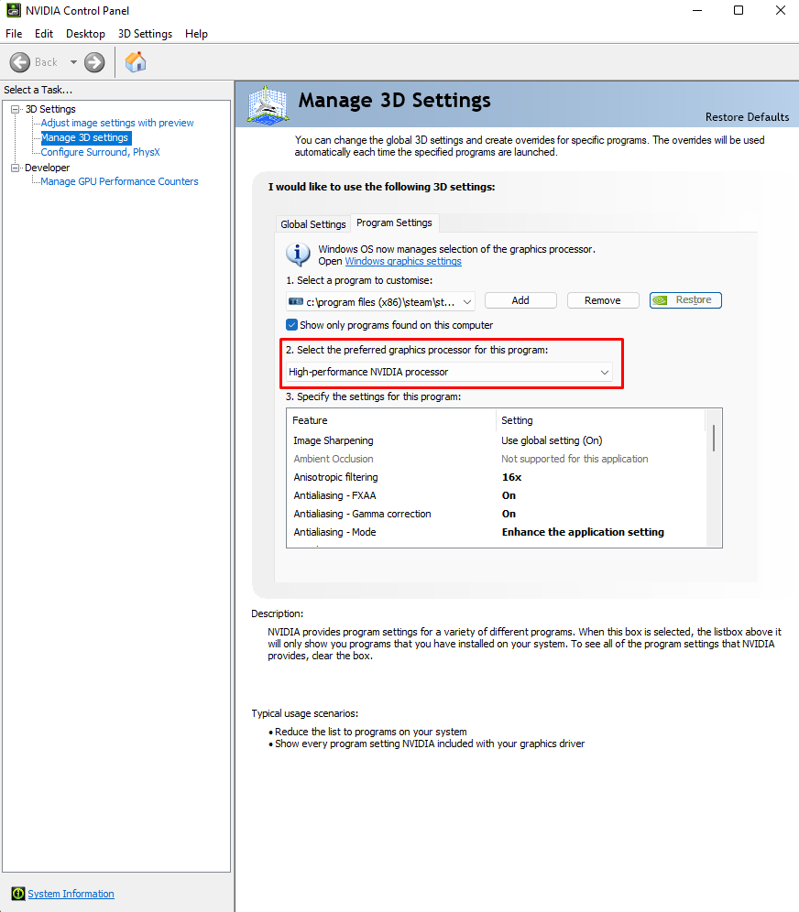Viewport: 799px width, 912px height.
Task: Open Back history dropdown arrow
Action: point(73,62)
